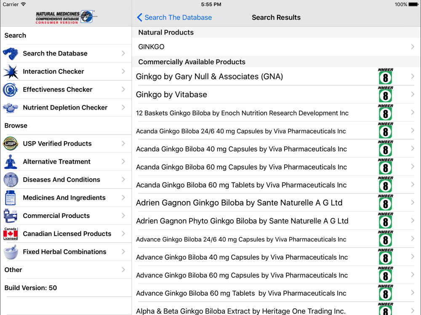This screenshot has width=421, height=315.
Task: Expand the Interaction Checker chevron
Action: (x=123, y=71)
